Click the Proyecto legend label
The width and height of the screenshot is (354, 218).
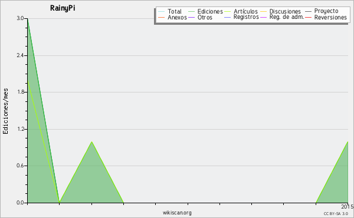coord(326,11)
